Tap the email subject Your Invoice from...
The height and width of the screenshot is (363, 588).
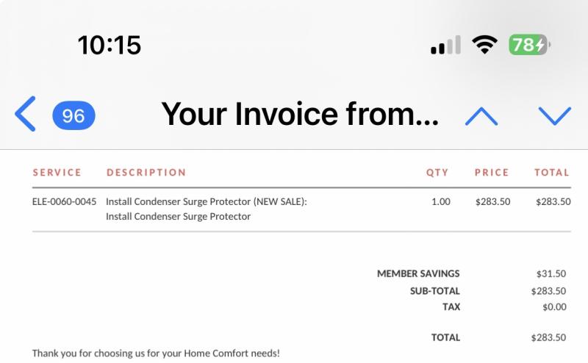(300, 114)
